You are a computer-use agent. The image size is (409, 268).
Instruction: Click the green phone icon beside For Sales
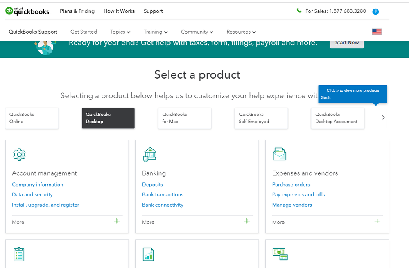299,10
